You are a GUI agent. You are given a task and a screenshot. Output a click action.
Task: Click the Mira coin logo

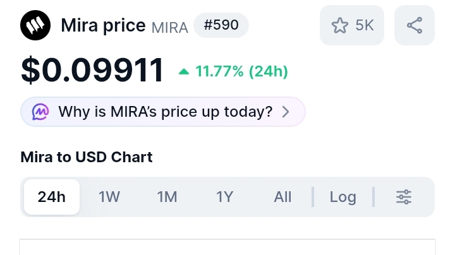coord(35,25)
